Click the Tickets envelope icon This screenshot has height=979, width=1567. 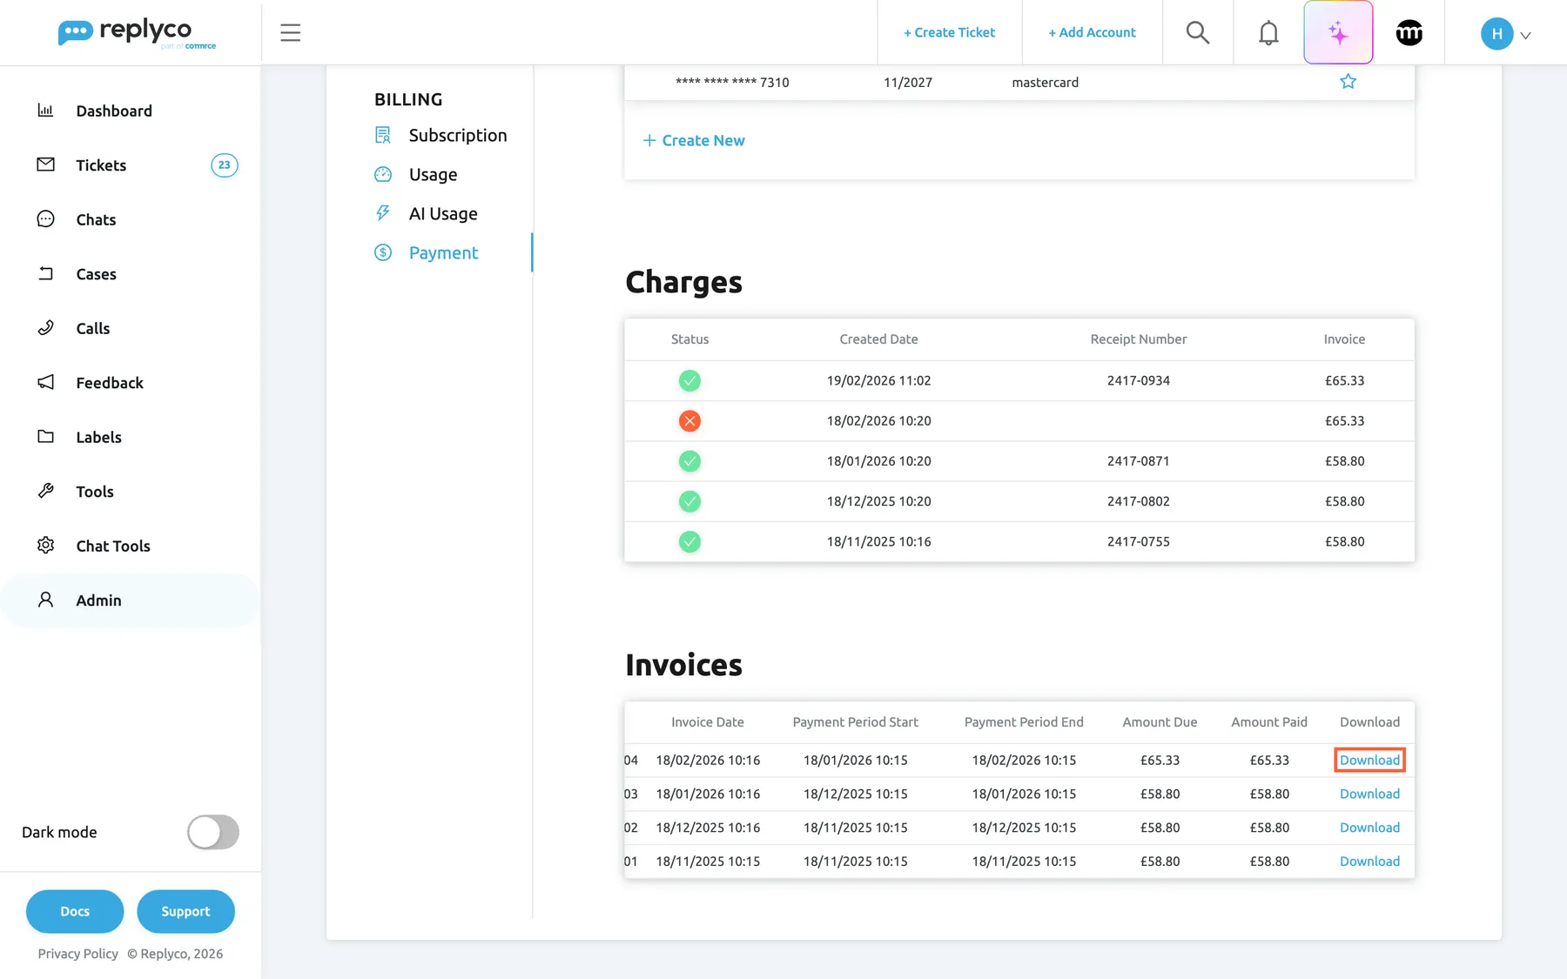[45, 164]
